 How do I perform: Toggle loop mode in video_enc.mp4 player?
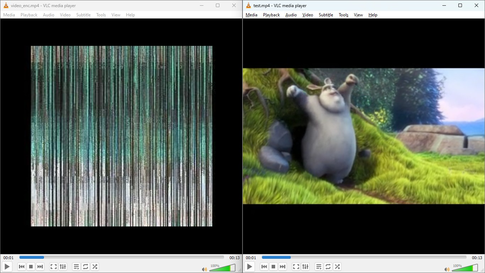click(86, 267)
